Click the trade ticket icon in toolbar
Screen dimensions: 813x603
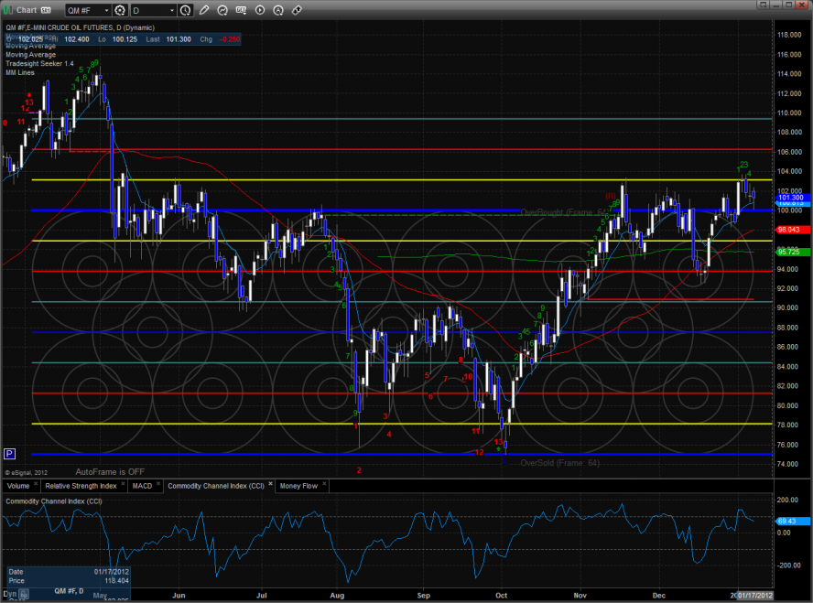pos(298,10)
